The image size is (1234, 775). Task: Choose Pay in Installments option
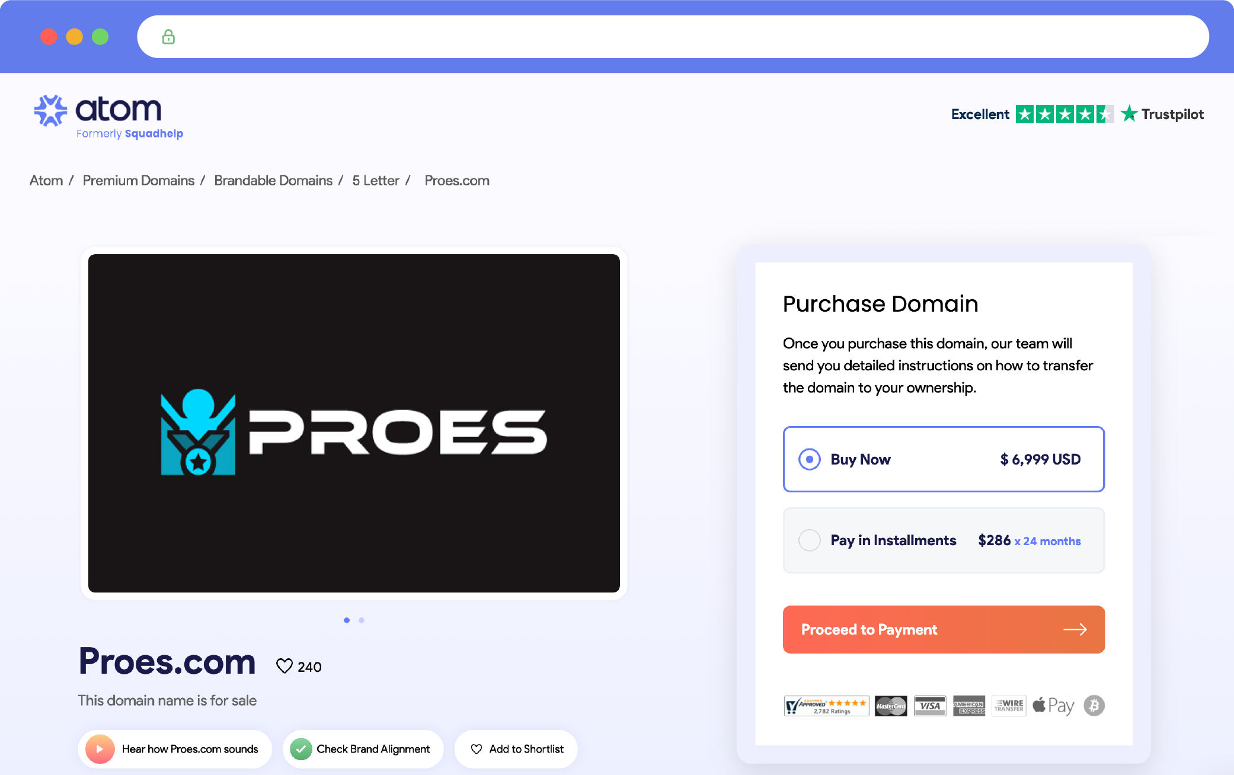point(810,540)
